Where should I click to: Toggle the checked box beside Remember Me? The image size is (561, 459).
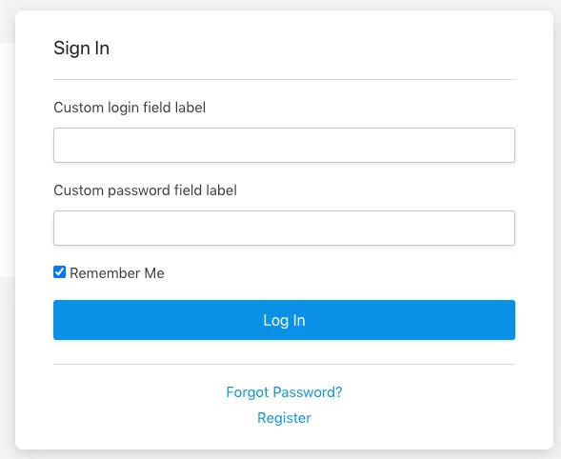59,272
